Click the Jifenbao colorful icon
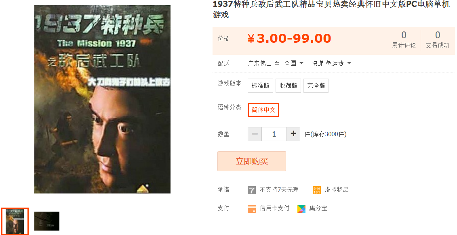Viewport: 457px width, 235px height. (x=301, y=208)
